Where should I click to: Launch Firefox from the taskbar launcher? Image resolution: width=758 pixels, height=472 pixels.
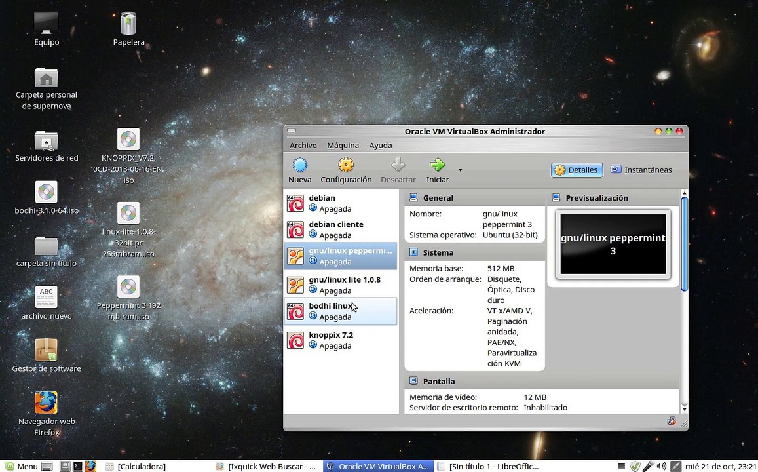[90, 466]
